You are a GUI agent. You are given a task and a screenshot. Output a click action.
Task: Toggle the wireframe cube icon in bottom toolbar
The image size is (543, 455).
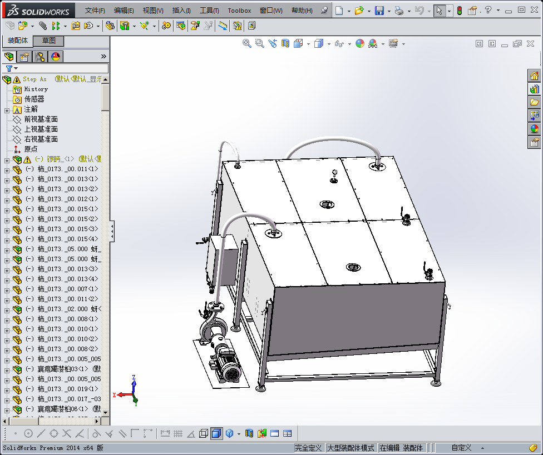tap(204, 433)
